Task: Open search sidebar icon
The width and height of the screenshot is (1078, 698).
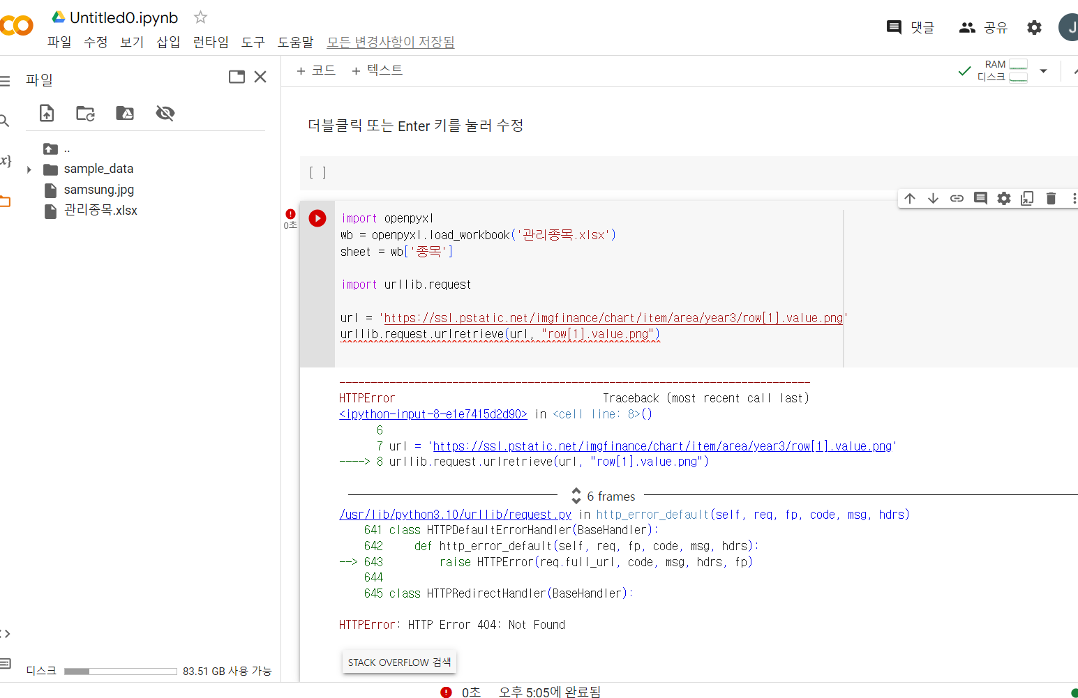Action: [x=4, y=121]
